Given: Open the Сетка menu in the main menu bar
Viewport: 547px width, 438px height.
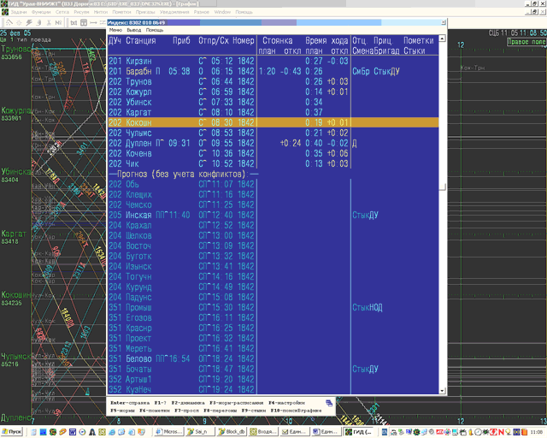Looking at the screenshot, I should click(x=65, y=13).
